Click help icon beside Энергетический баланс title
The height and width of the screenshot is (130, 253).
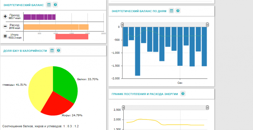[55, 5]
